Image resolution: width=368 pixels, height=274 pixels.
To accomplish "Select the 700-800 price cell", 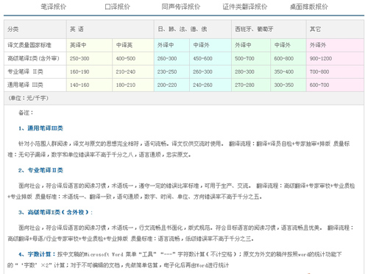I will (335, 71).
